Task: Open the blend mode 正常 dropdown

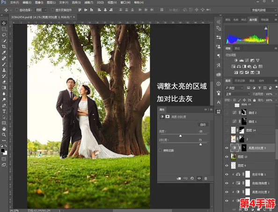Action: click(x=237, y=94)
